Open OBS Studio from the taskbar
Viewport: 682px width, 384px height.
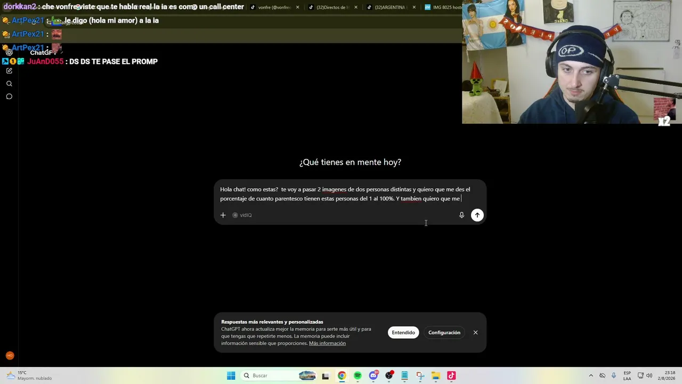pos(389,375)
